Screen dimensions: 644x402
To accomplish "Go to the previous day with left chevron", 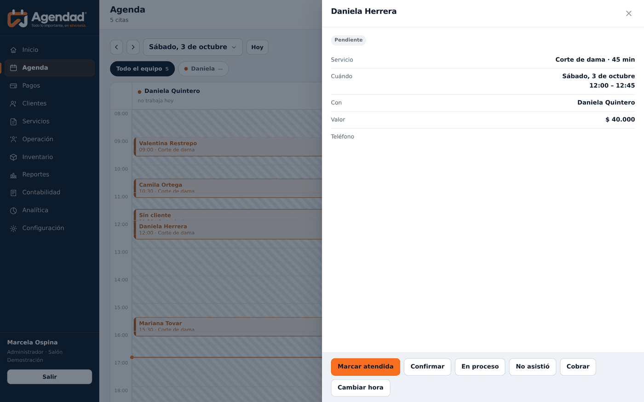I will tap(116, 47).
